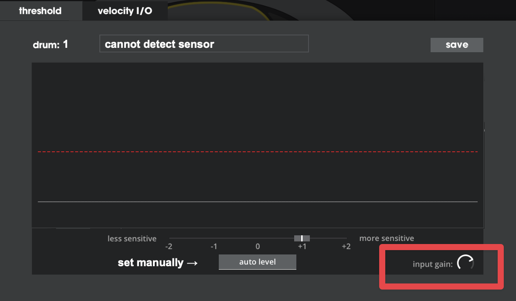Click the 'more sensitive' label

click(x=387, y=238)
